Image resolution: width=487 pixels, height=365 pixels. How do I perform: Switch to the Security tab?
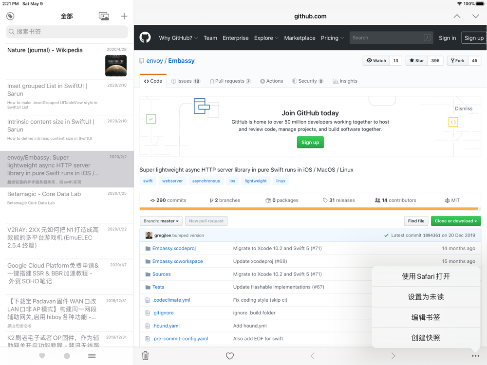pos(307,81)
